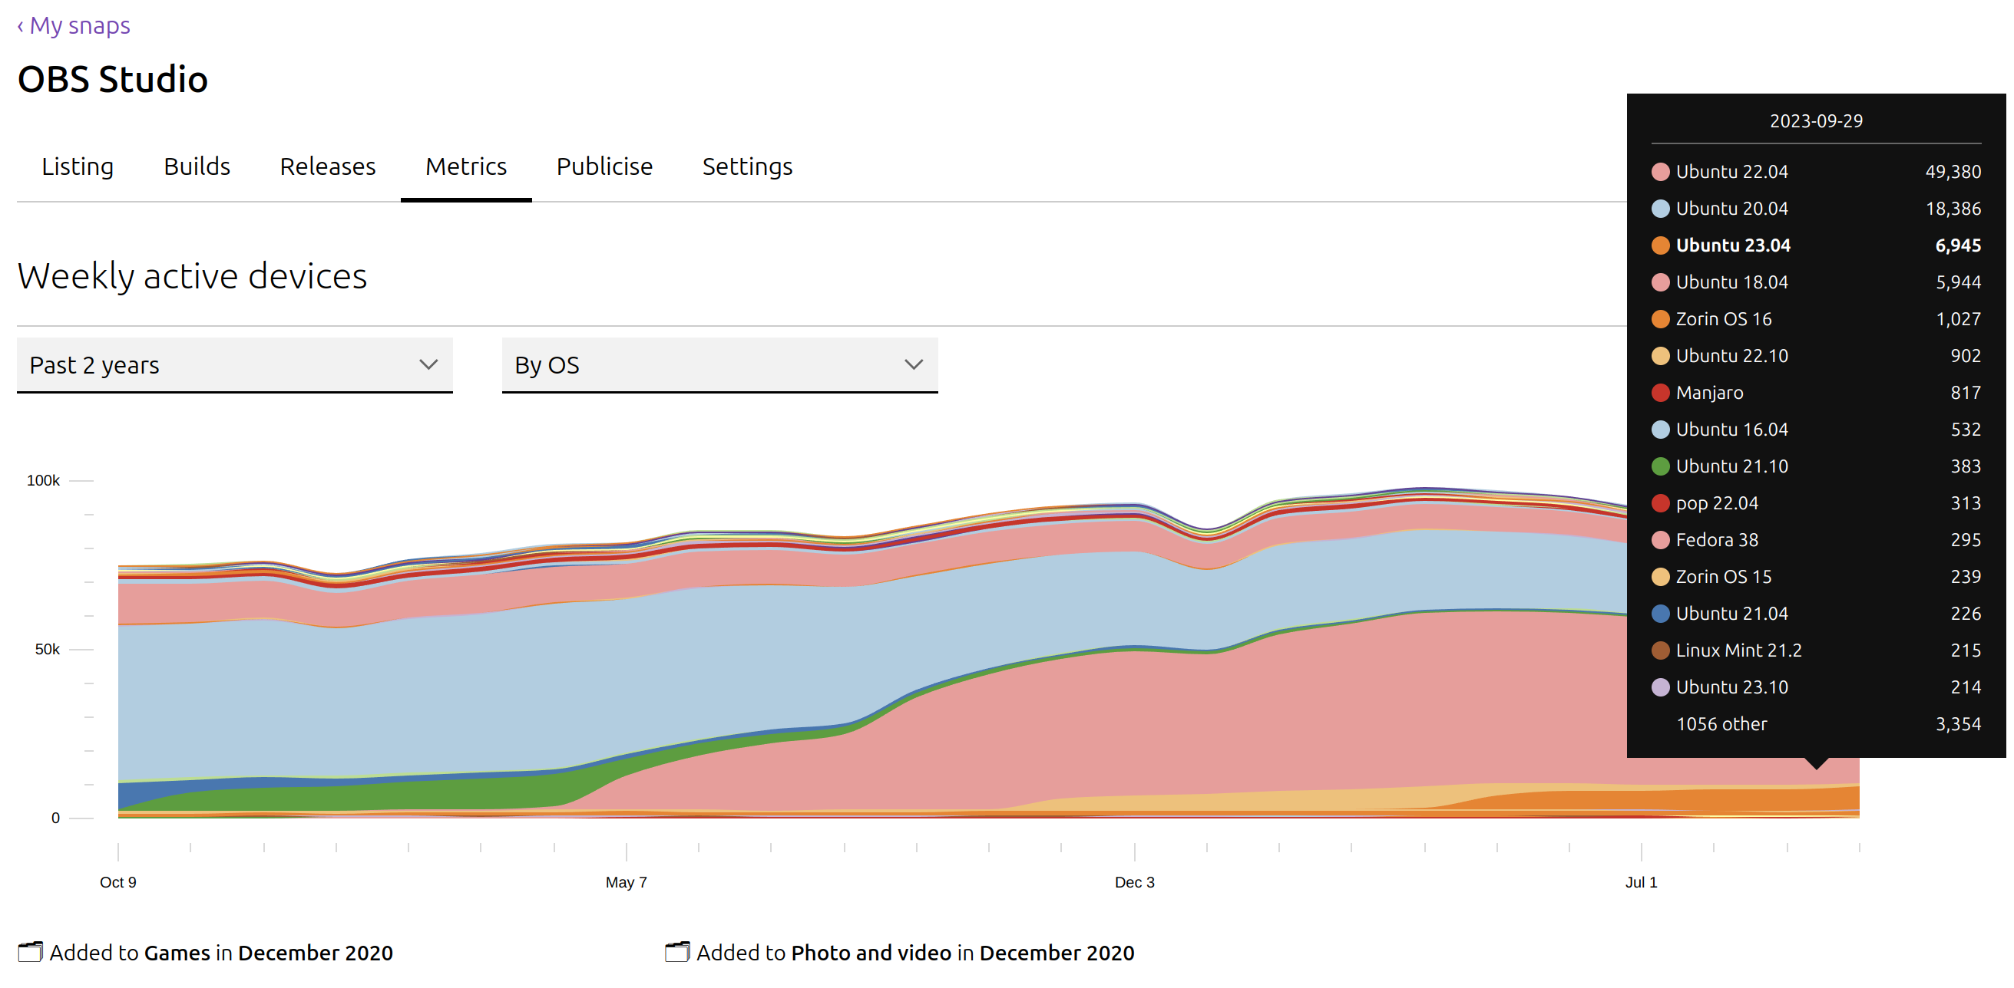Click the Ubuntu 21.10 green swatch
The width and height of the screenshot is (2014, 988).
point(1661,466)
